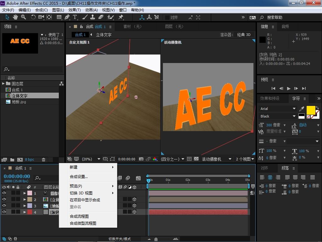Delete selected item with trash icon
The image size is (322, 242).
coord(43,160)
